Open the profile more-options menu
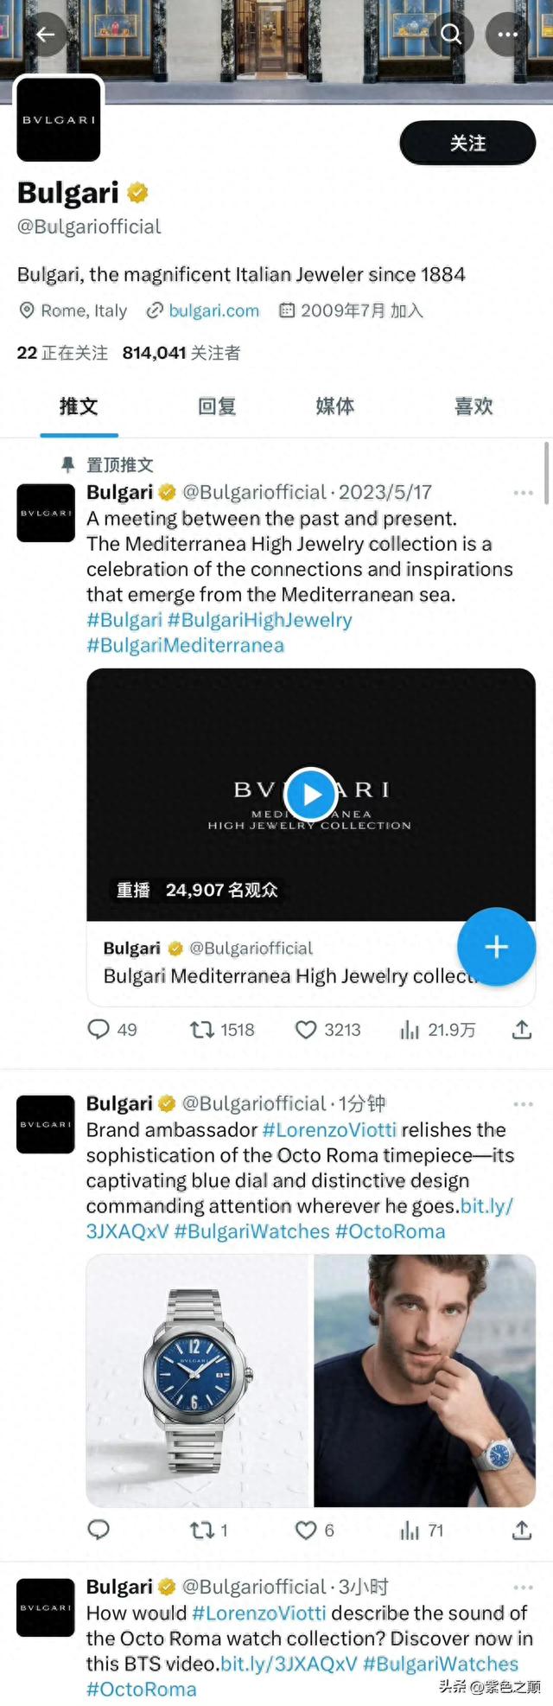 [x=508, y=35]
